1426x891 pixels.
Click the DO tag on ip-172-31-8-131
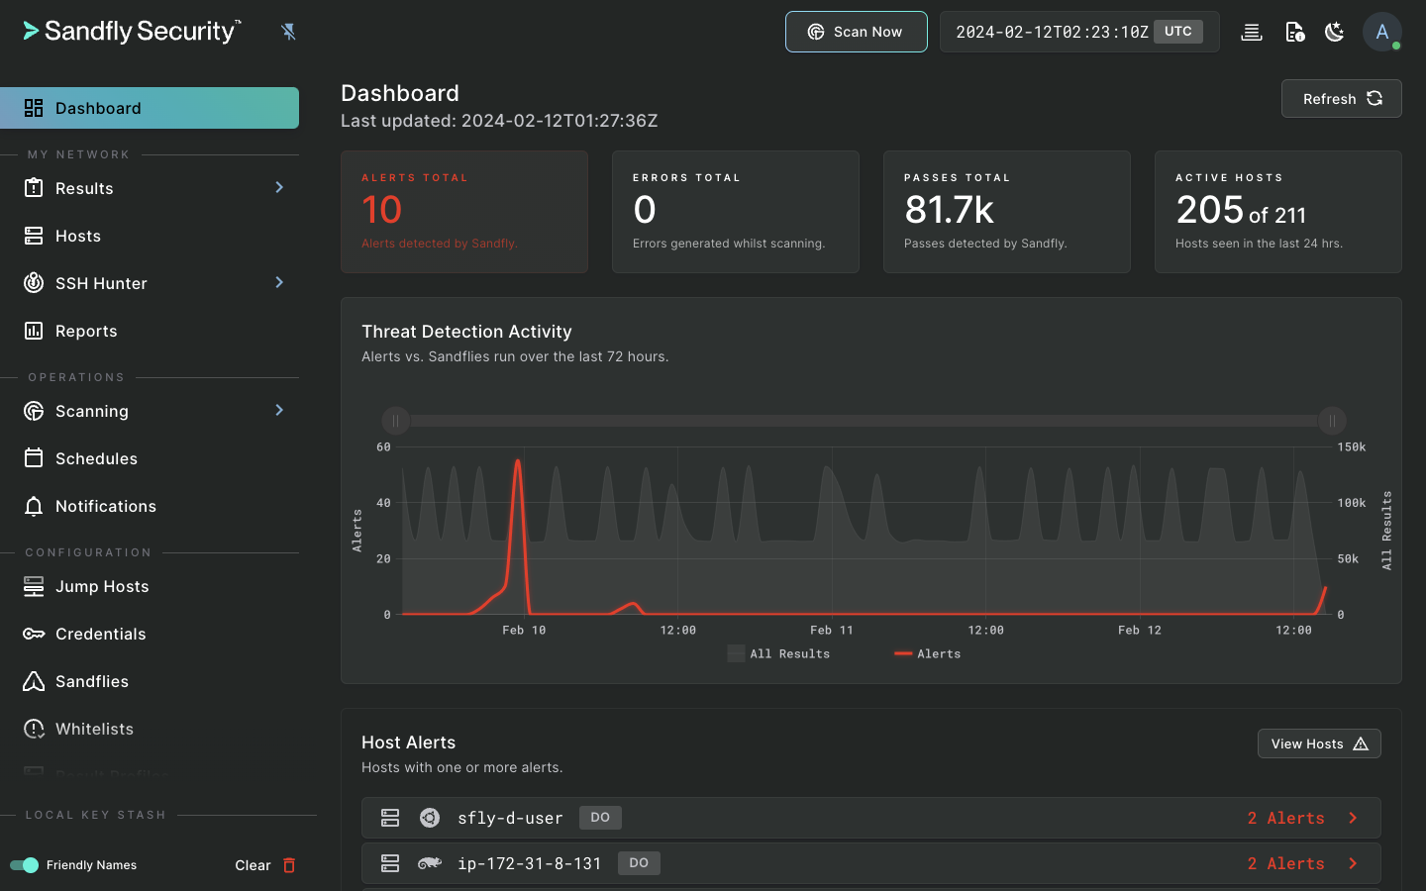coord(639,863)
